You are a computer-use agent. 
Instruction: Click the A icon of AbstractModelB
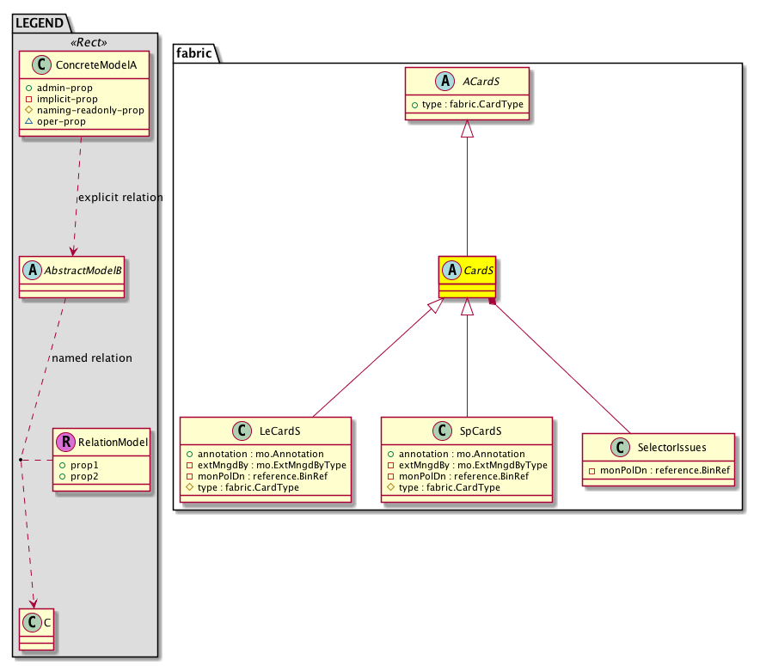pos(32,266)
